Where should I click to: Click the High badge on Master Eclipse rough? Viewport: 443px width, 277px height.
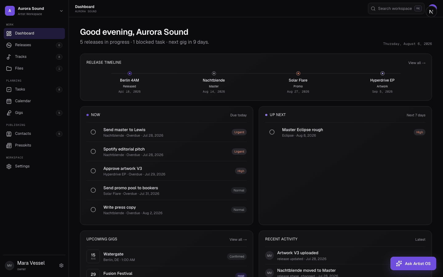(420, 132)
